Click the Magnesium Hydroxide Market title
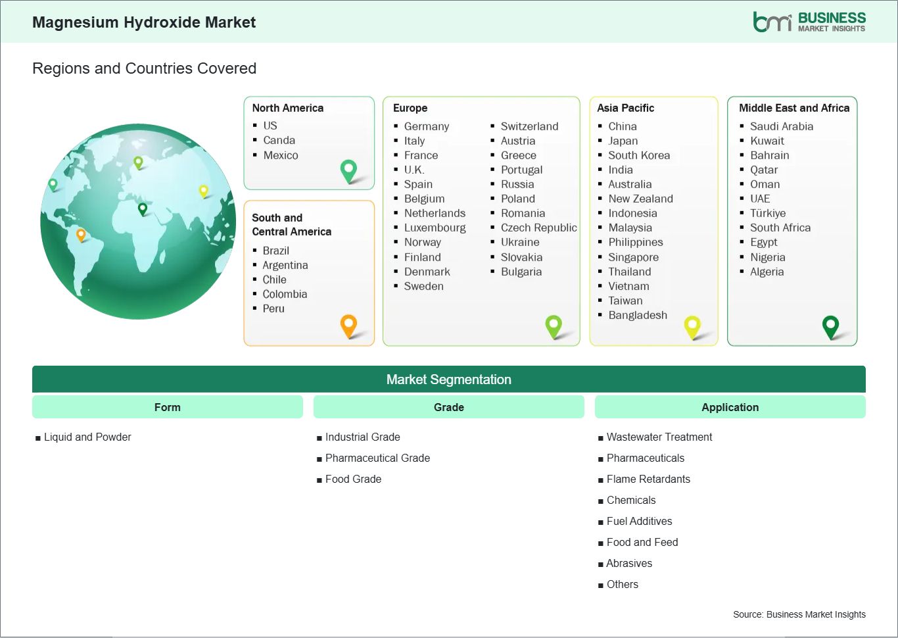Viewport: 898px width, 638px height. 144,22
